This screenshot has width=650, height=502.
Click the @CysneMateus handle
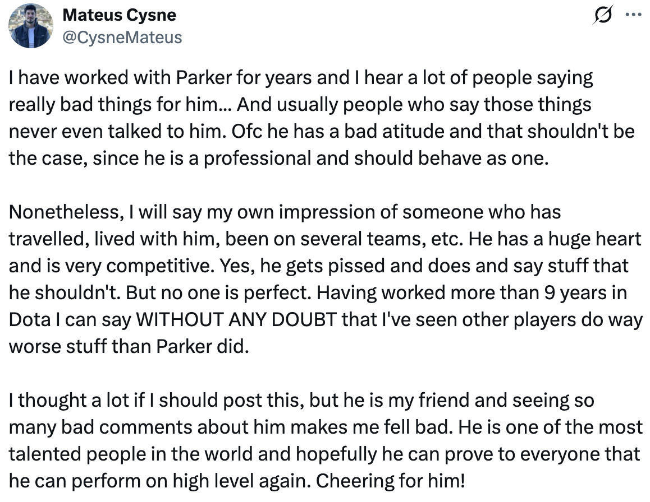tap(122, 38)
